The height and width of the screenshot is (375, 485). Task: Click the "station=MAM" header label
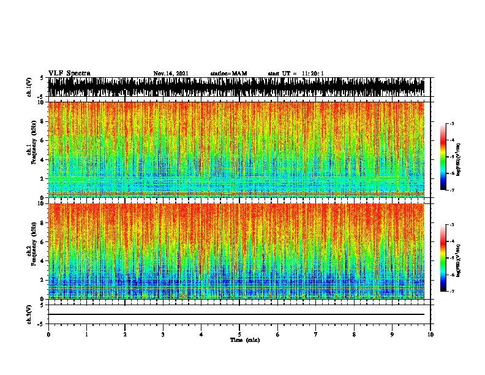(228, 74)
